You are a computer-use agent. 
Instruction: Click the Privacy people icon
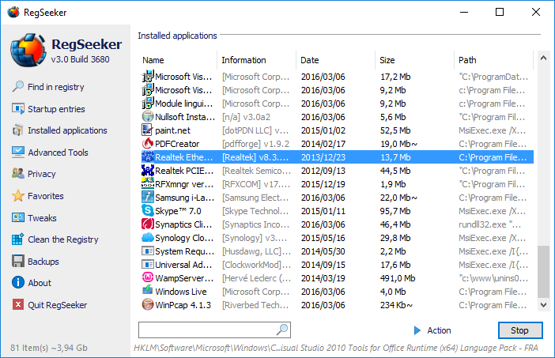click(x=17, y=174)
